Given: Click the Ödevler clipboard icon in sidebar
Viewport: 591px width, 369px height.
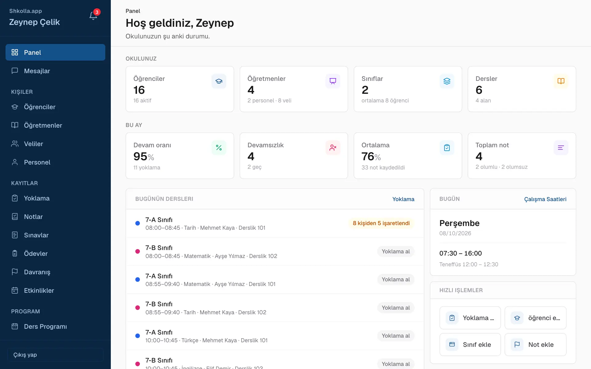Looking at the screenshot, I should [x=15, y=253].
